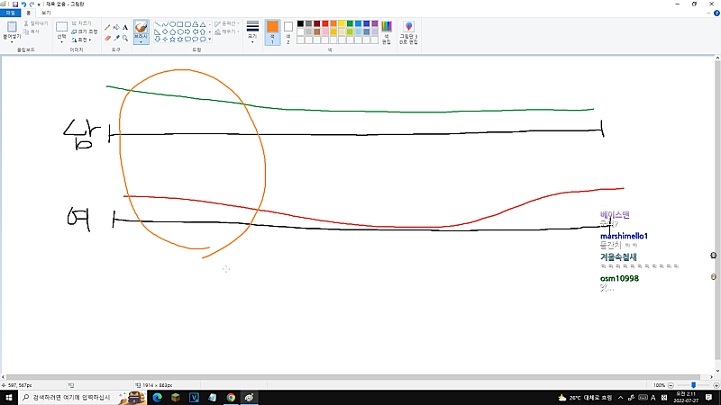721x405 pixels.
Task: Open the shape Fill (채우기) dropdown
Action: click(227, 31)
